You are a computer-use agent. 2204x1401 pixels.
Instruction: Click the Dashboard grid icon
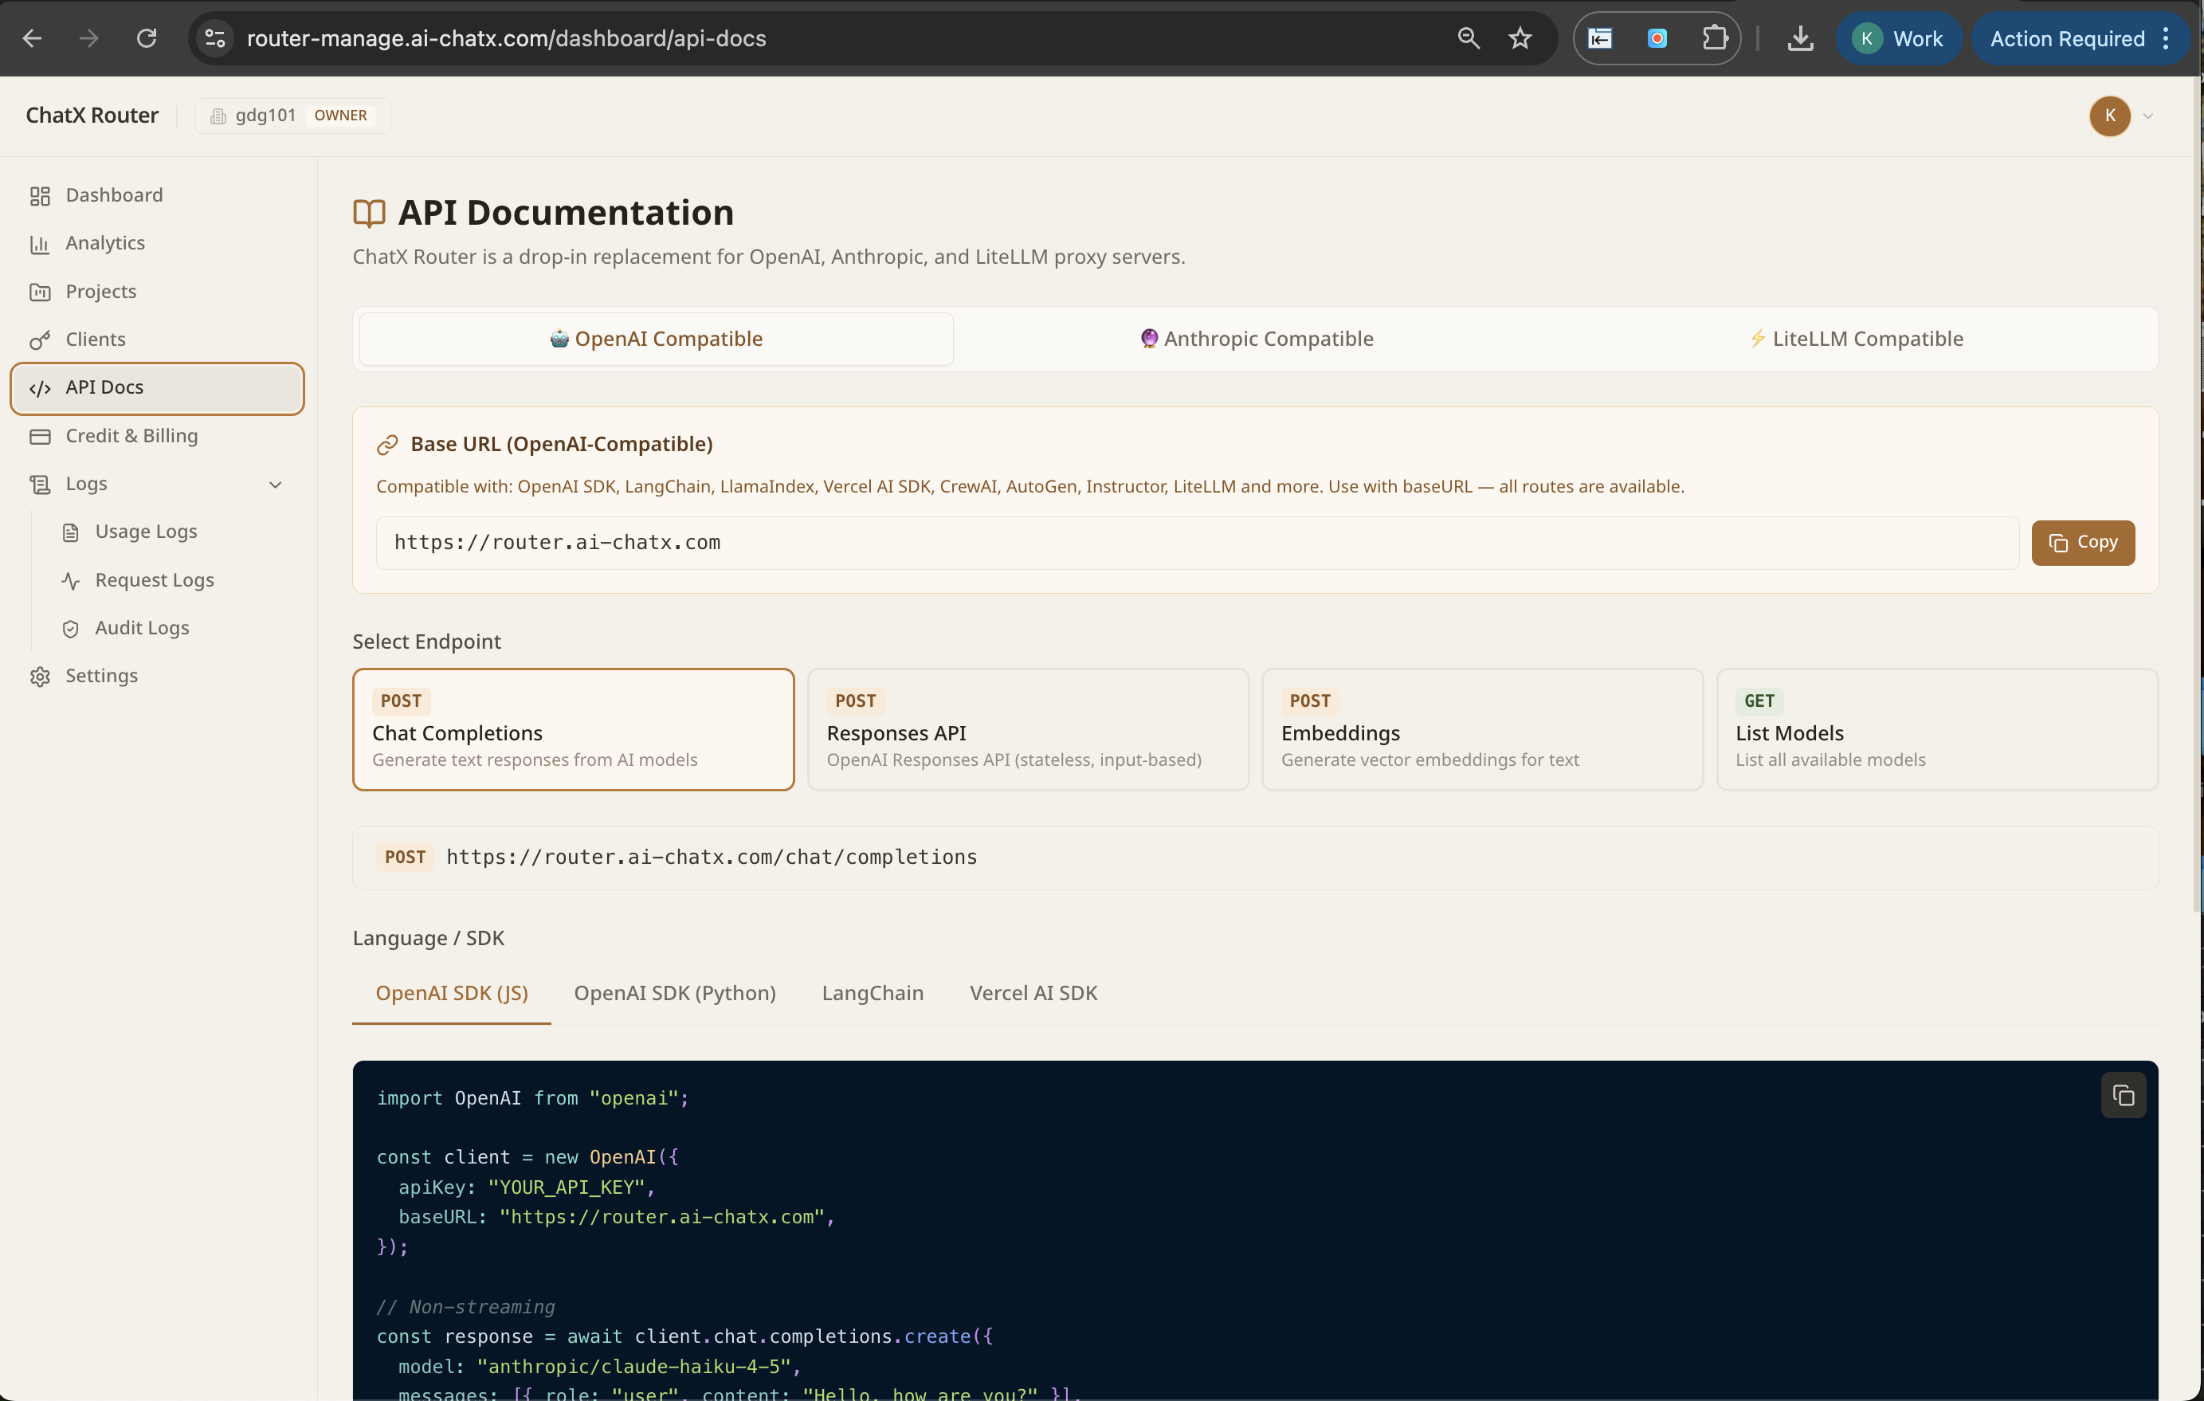coord(39,196)
